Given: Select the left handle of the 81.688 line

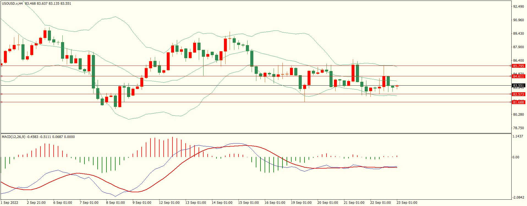Looking at the screenshot, I should coord(2,102).
